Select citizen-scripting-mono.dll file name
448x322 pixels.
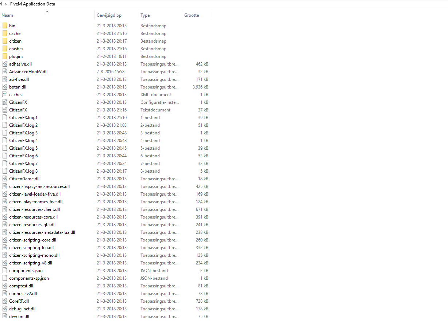34,255
